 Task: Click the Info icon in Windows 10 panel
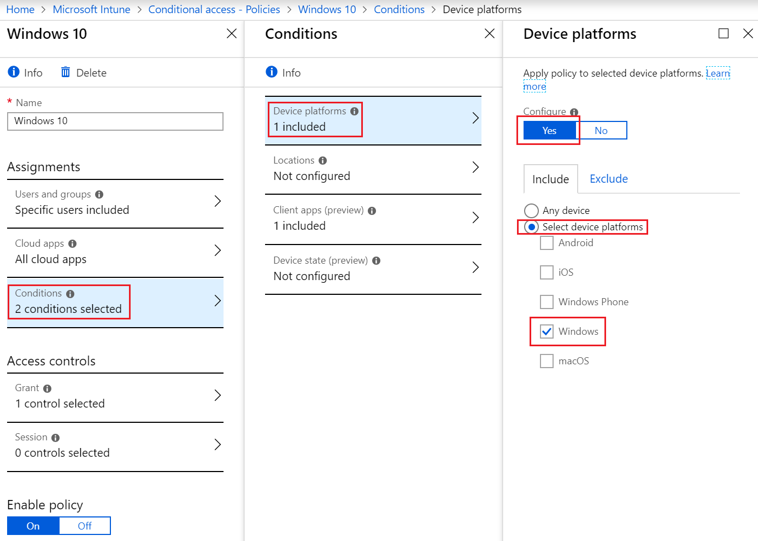tap(14, 72)
